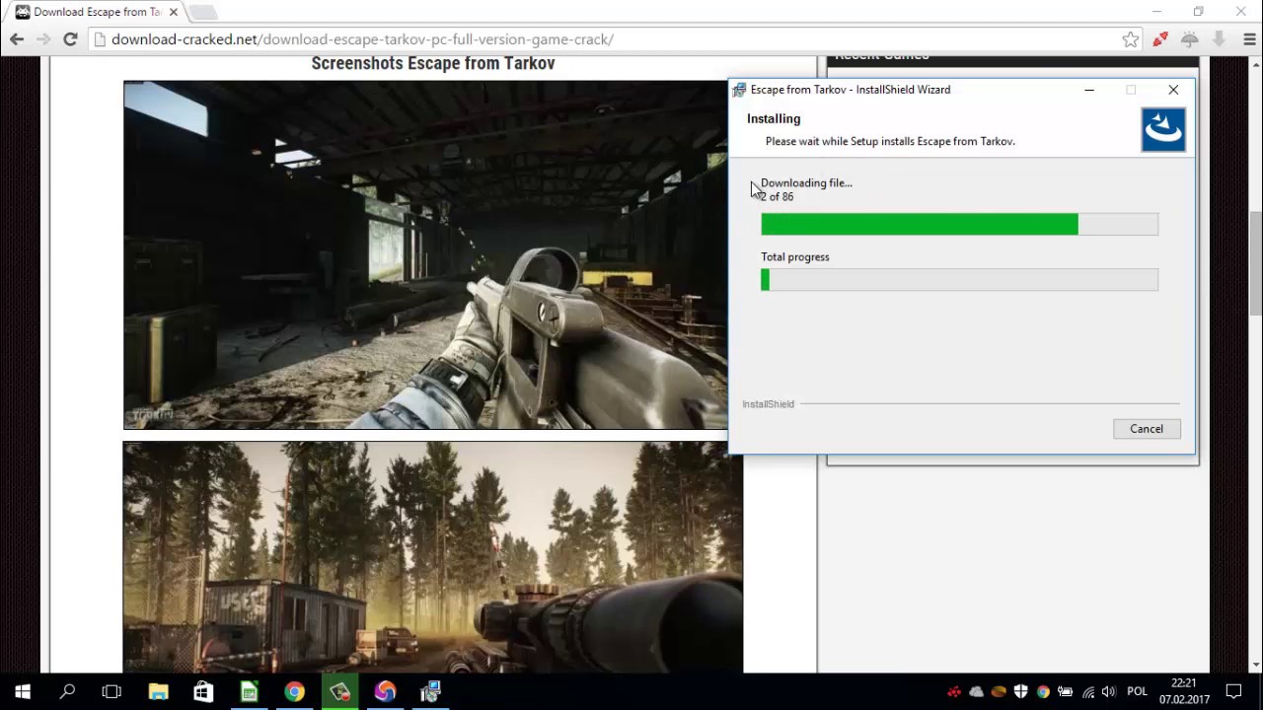
Task: Close the Download Escape from Tarkov tab
Action: coord(173,12)
